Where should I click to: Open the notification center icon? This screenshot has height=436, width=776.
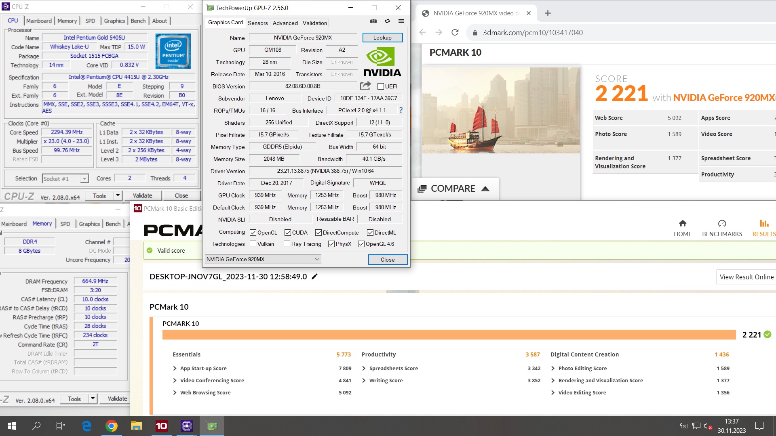[x=759, y=426]
